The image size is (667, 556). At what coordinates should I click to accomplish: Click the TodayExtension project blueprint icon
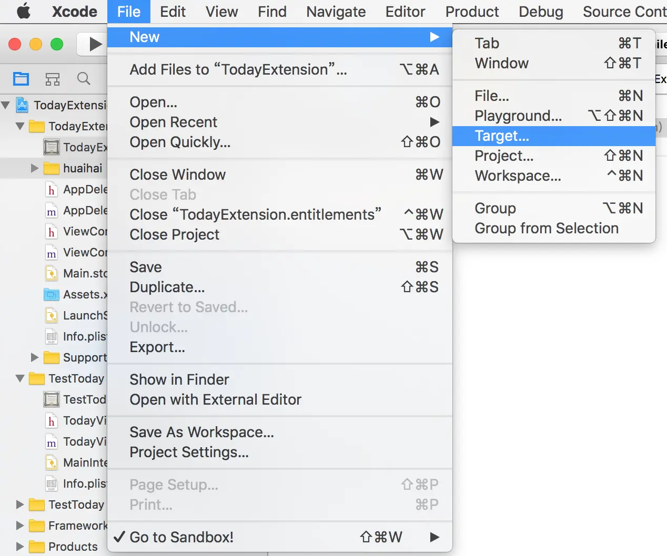22,105
